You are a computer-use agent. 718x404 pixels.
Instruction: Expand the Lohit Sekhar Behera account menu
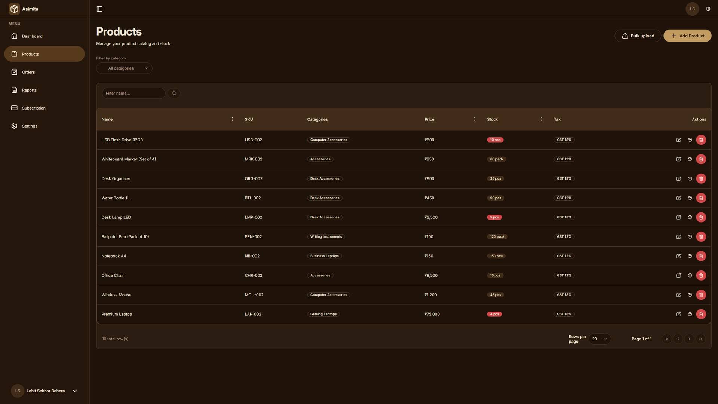click(x=45, y=391)
